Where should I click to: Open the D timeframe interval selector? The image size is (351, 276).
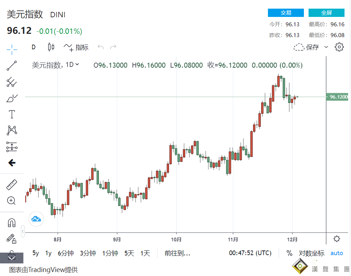(x=33, y=47)
